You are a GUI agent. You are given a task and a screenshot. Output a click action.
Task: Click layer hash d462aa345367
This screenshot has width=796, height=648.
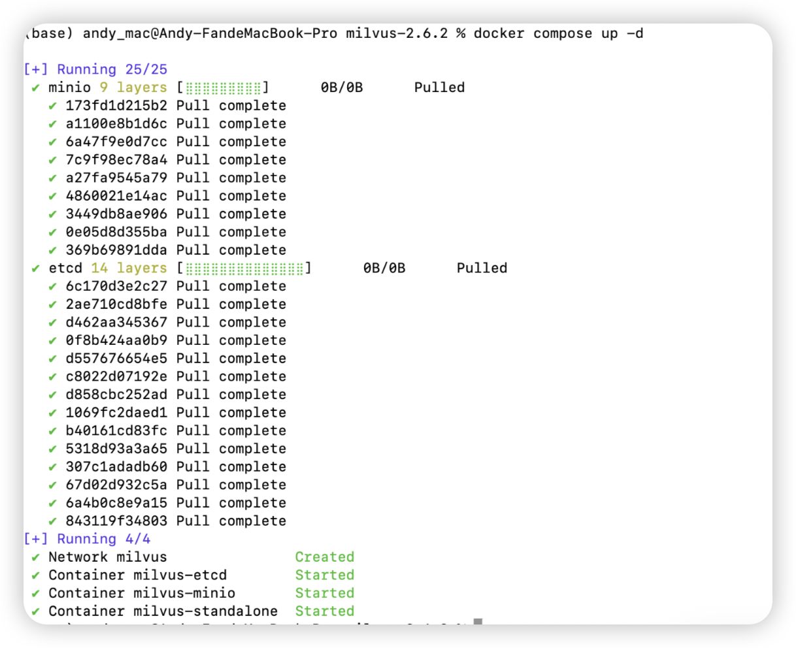point(116,323)
